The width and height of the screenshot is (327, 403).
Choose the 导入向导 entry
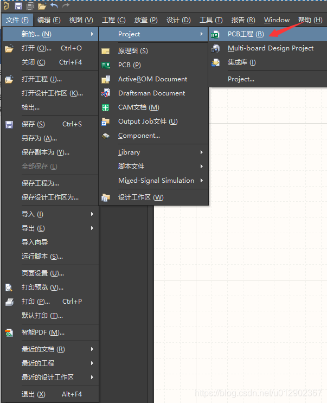50,242
